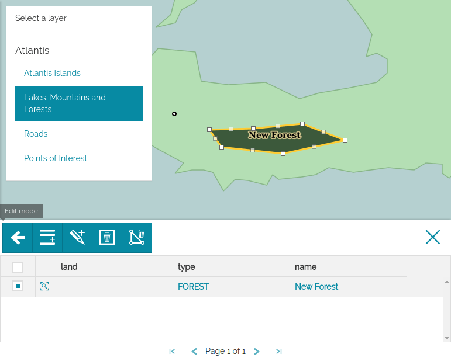Image resolution: width=451 pixels, height=361 pixels.
Task: Click the table's scroll down arrow
Action: click(447, 338)
